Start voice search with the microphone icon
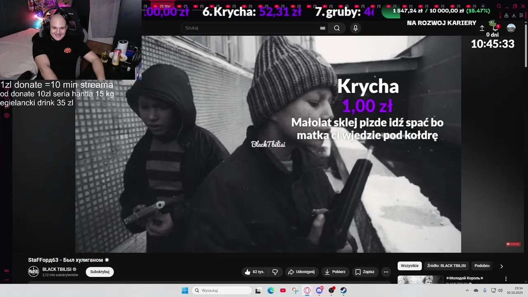The height and width of the screenshot is (297, 528). pos(356,28)
